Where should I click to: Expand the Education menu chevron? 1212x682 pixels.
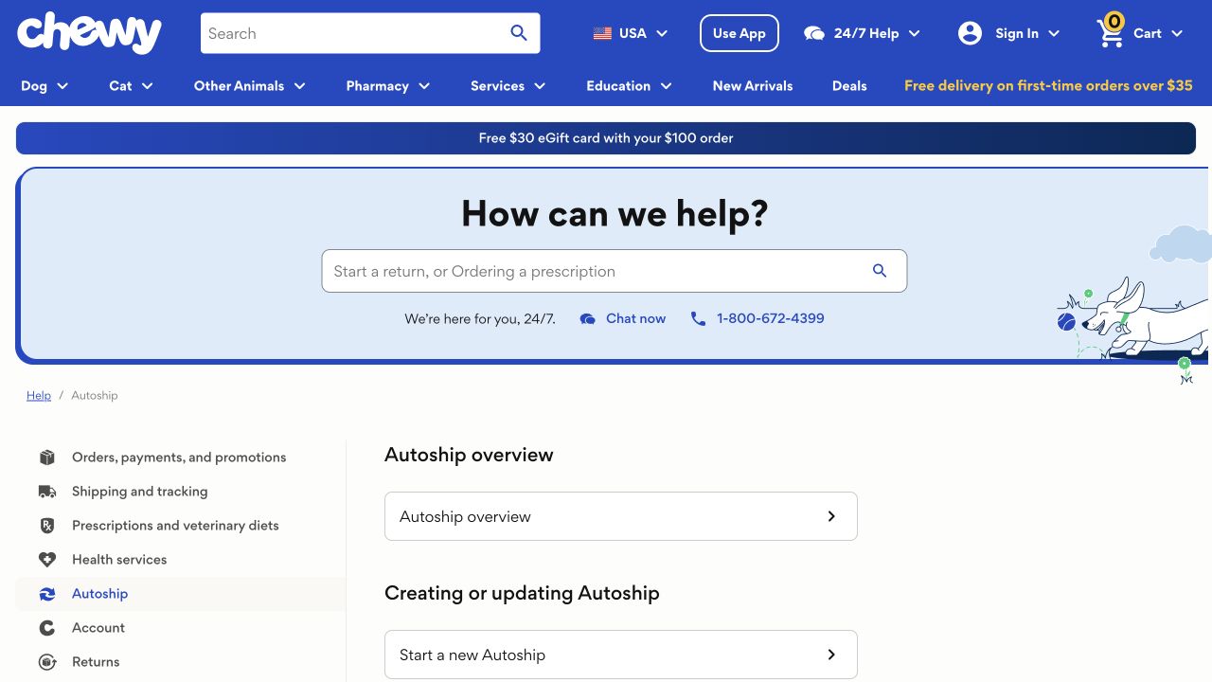point(667,86)
